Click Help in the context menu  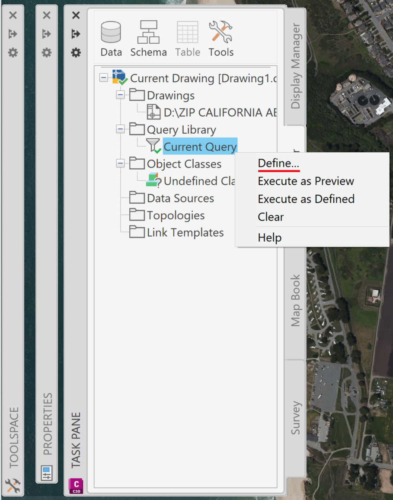[x=269, y=237]
